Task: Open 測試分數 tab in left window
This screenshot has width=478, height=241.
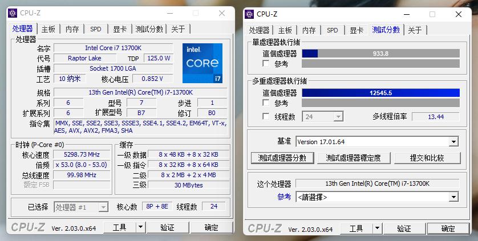Action: pos(149,29)
